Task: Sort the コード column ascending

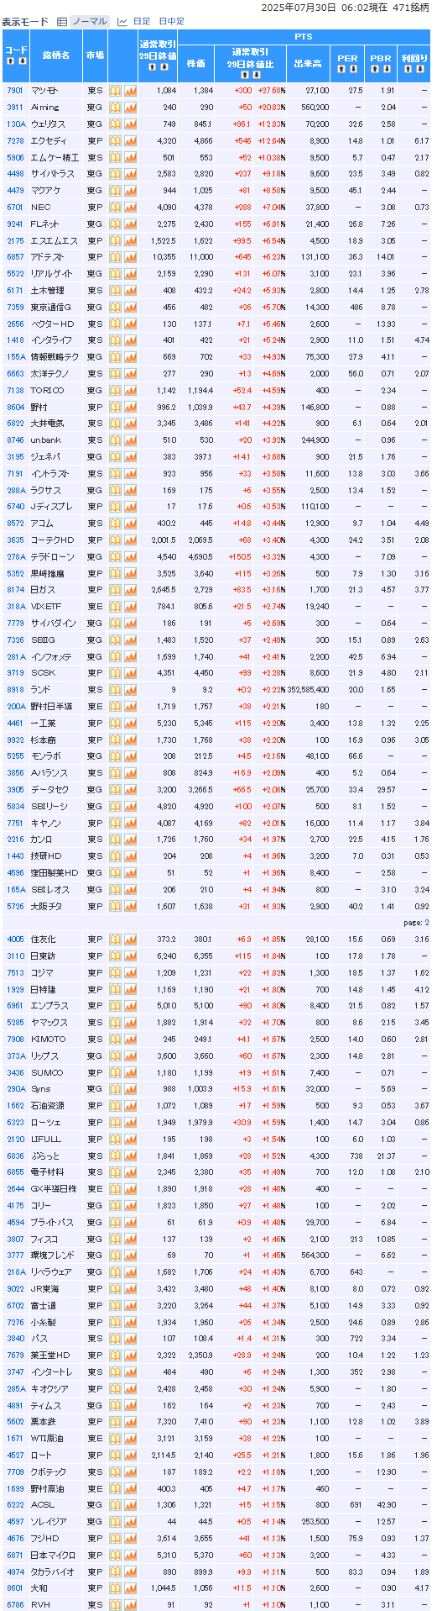Action: [x=10, y=61]
